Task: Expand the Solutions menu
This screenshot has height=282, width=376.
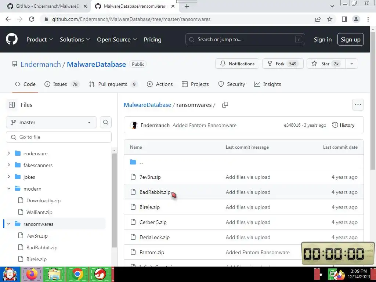Action: pyautogui.click(x=75, y=39)
